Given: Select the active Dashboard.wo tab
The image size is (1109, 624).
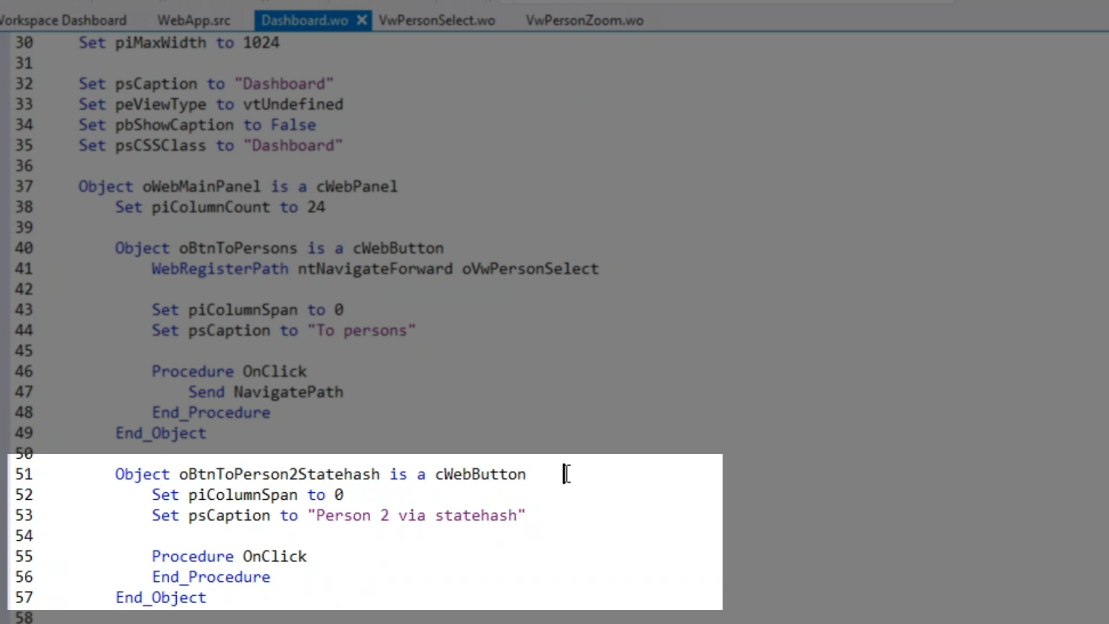Looking at the screenshot, I should pyautogui.click(x=304, y=21).
